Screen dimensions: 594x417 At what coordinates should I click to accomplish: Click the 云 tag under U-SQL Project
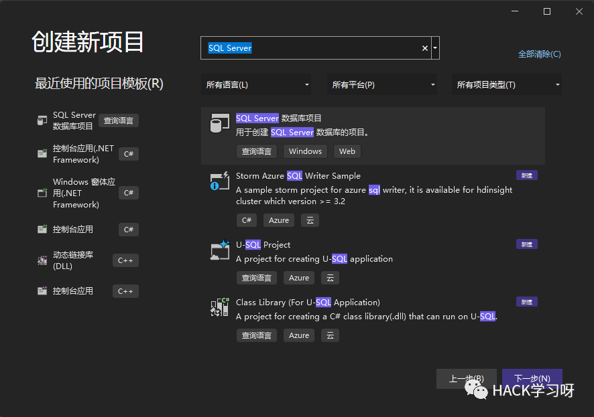pyautogui.click(x=330, y=278)
